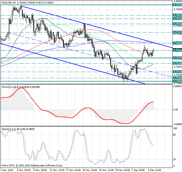The height and width of the screenshot is (172, 182).
Task: Click the MACD value 0.002839
Action: pos(25,87)
